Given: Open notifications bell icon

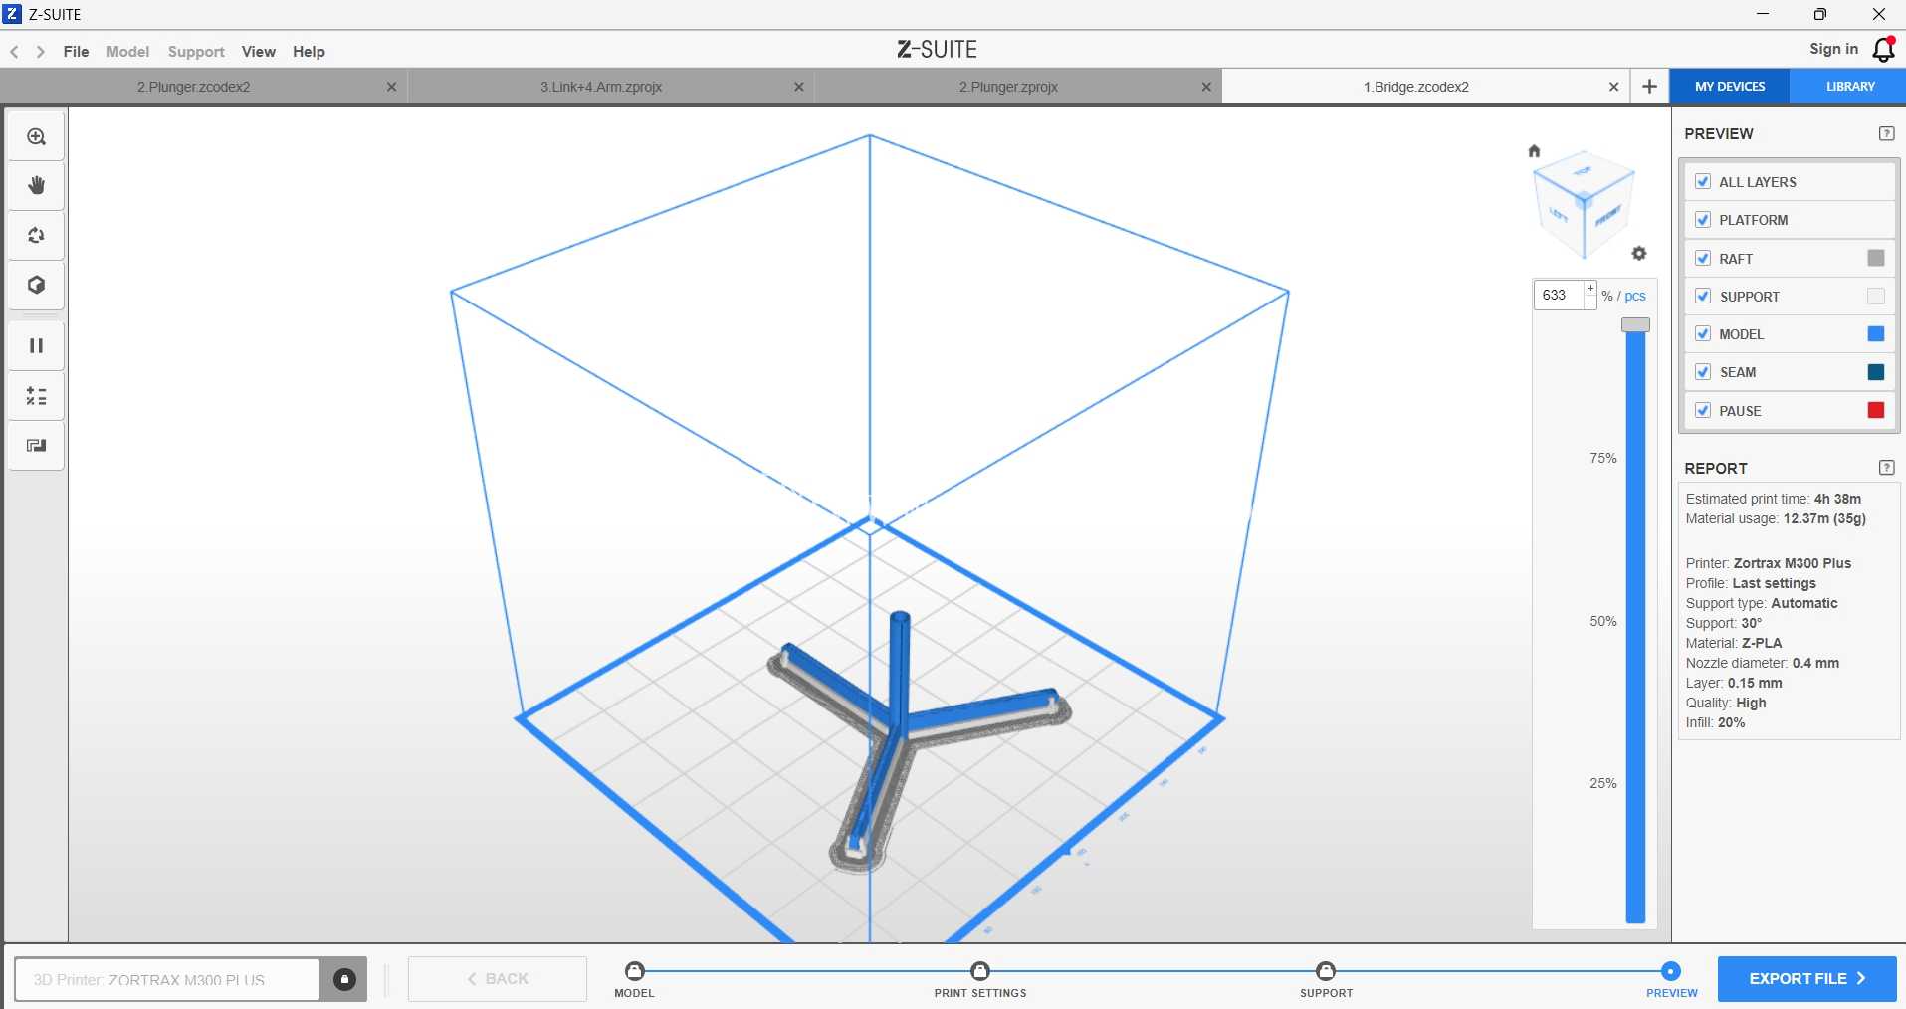Looking at the screenshot, I should click(x=1883, y=50).
